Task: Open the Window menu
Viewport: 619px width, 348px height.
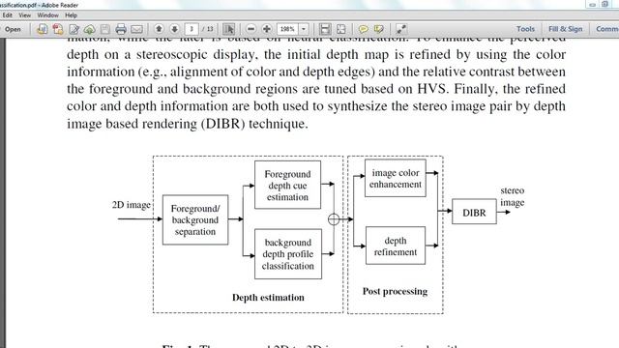Action: tap(47, 15)
